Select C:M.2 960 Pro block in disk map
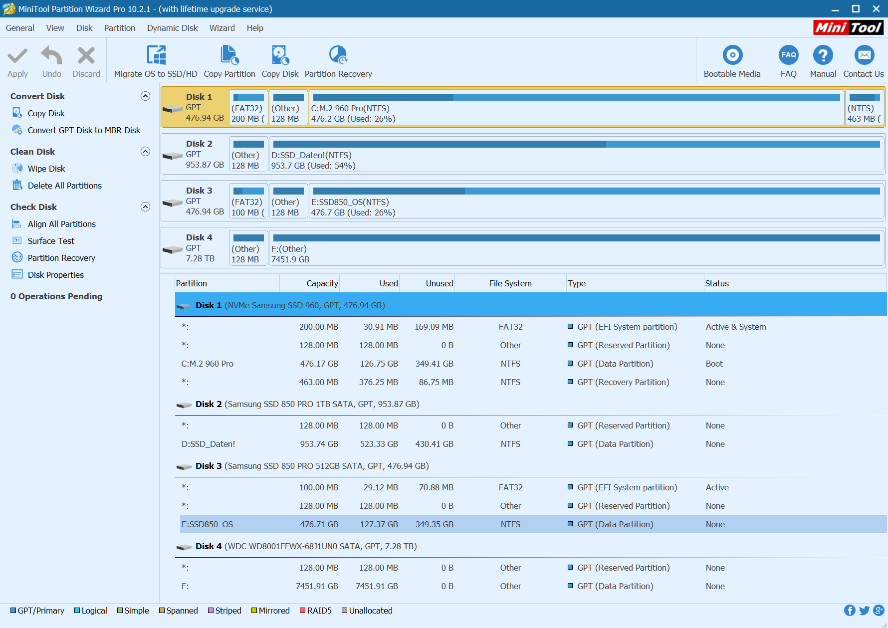The image size is (888, 628). (576, 107)
